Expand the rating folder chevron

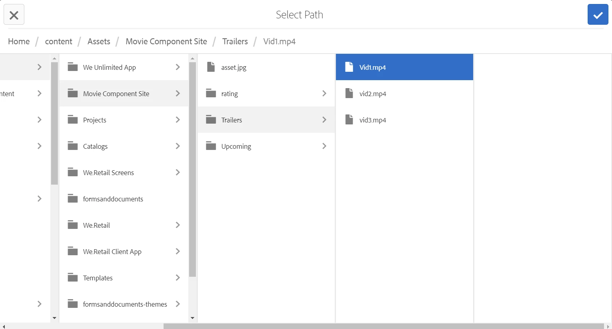pos(324,93)
